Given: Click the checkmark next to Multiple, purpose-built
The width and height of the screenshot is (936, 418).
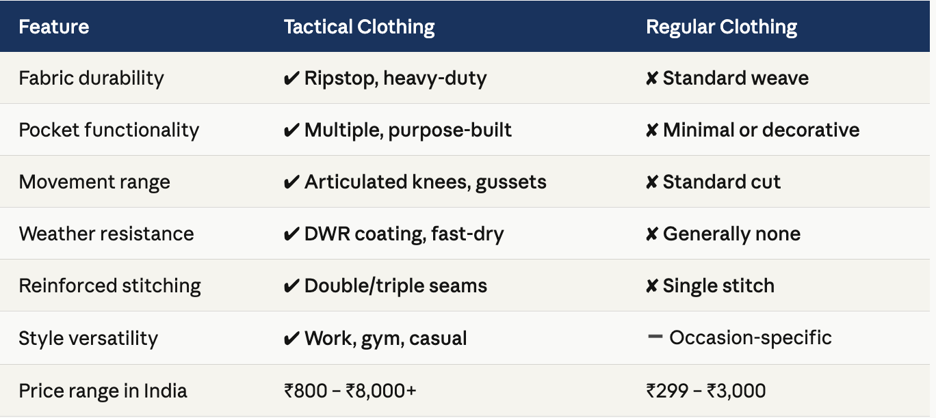Looking at the screenshot, I should click(291, 130).
